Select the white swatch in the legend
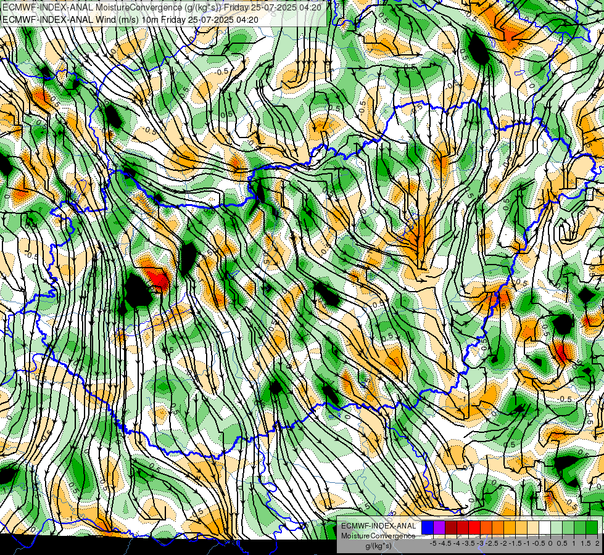 pos(545,527)
